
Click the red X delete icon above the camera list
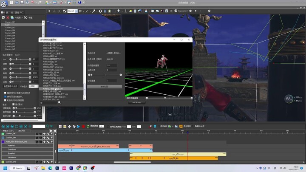[x=8, y=17]
